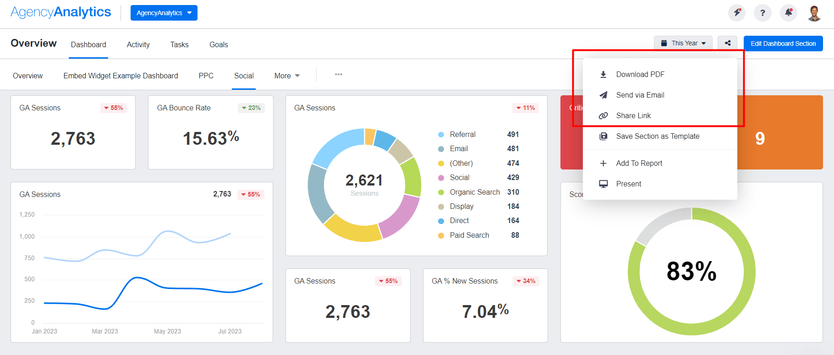Click the calendar icon in date picker
Screen dimensions: 834x355
(664, 43)
